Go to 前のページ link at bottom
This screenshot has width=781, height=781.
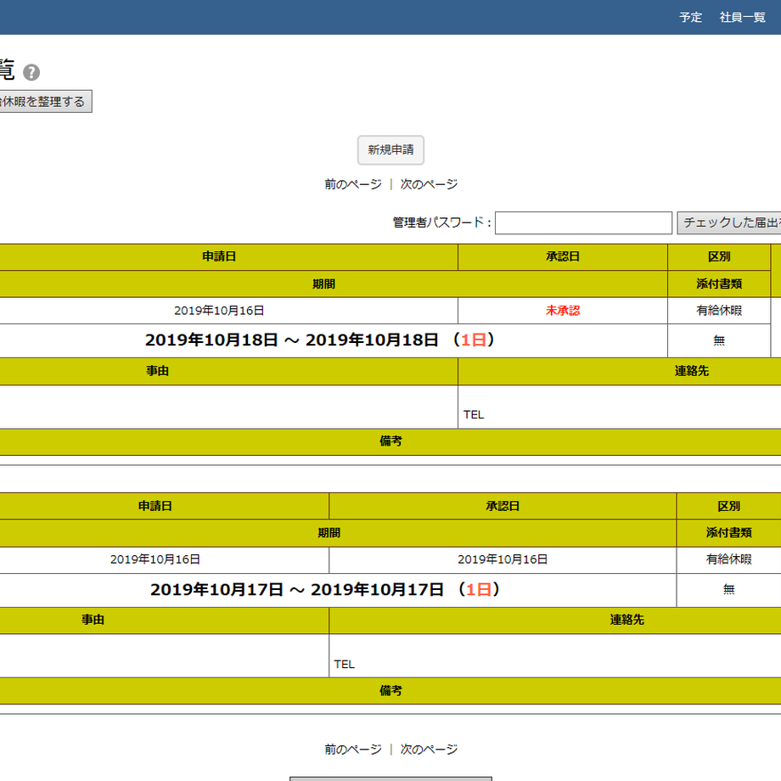coord(353,749)
